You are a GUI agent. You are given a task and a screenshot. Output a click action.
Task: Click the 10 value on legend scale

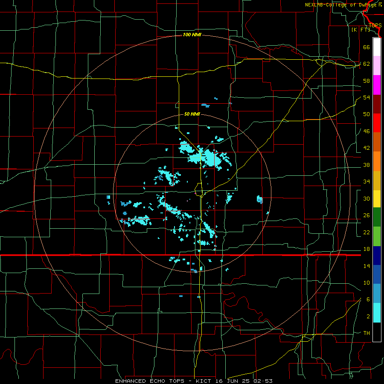coord(367,282)
